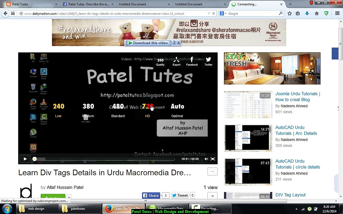Screen dimensions: 343x214
Task: Expand the truncated video title button
Action: pyautogui.click(x=212, y=171)
